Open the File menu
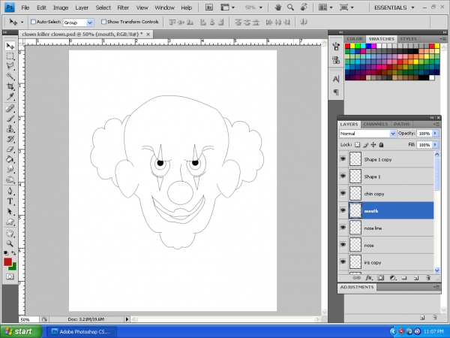The width and height of the screenshot is (450, 338). point(25,8)
